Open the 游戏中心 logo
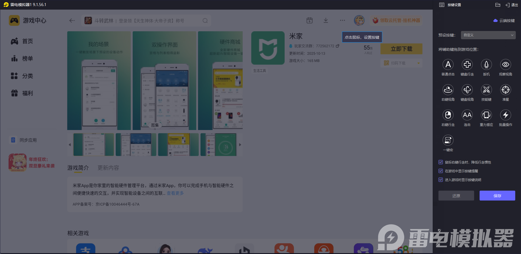 14,21
